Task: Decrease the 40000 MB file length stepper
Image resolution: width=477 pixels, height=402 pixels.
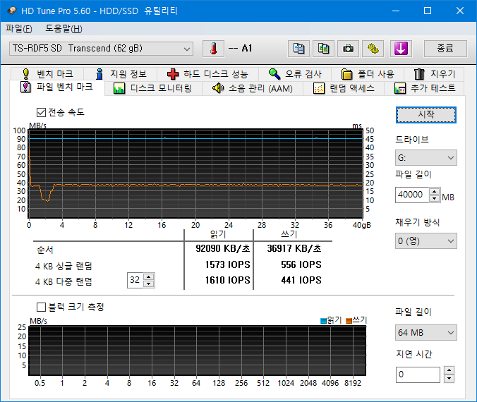Action: point(435,199)
